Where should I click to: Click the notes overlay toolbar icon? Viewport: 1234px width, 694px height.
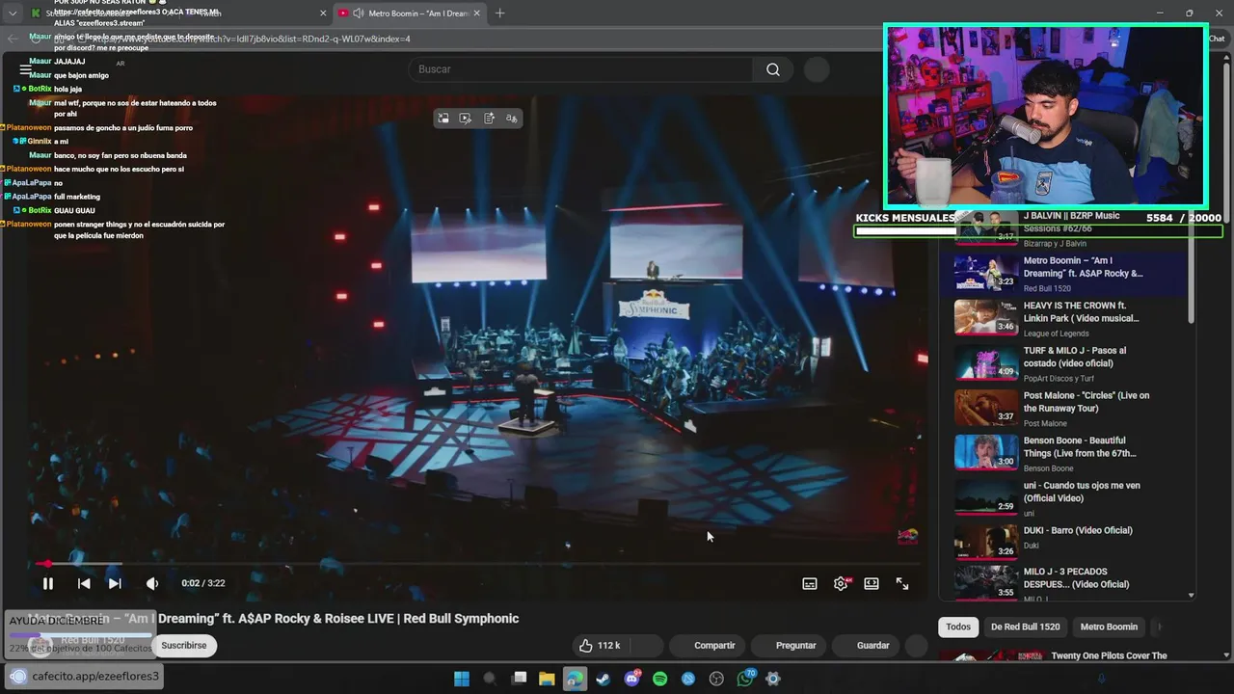(x=489, y=119)
